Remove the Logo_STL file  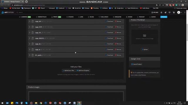(x=118, y=32)
